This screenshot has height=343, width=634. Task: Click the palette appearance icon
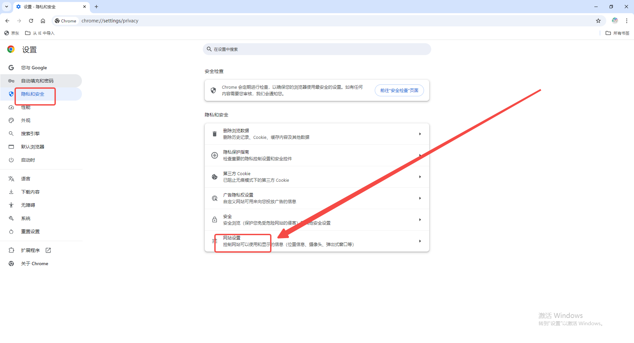[x=11, y=120]
